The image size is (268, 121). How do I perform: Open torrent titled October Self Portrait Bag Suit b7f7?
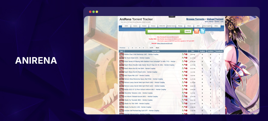142,110
